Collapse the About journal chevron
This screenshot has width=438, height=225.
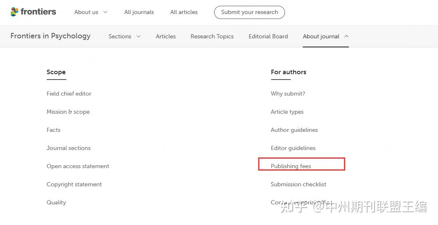tap(346, 36)
